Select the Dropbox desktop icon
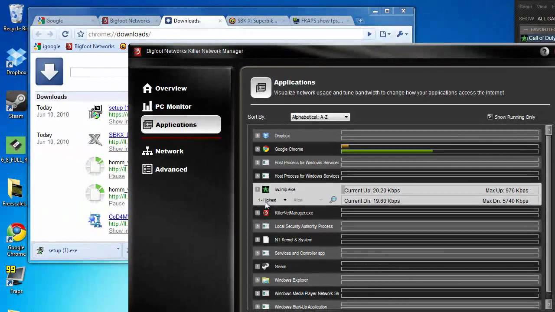Screen dimensions: 555x312 (x=16, y=61)
